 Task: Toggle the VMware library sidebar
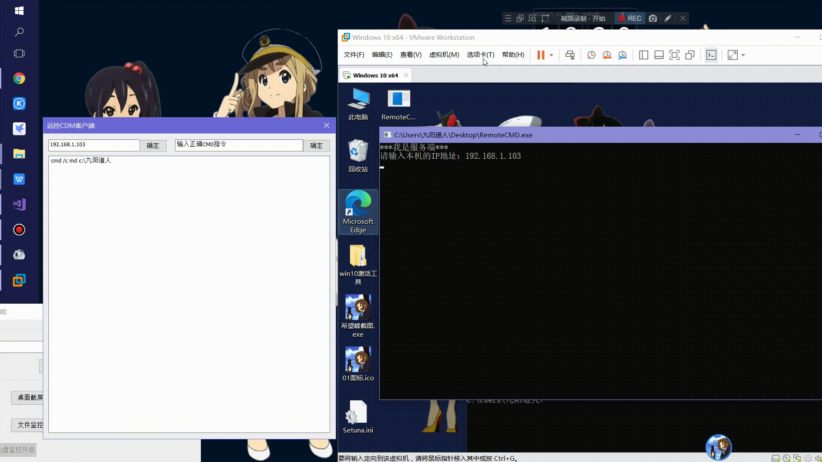click(643, 55)
